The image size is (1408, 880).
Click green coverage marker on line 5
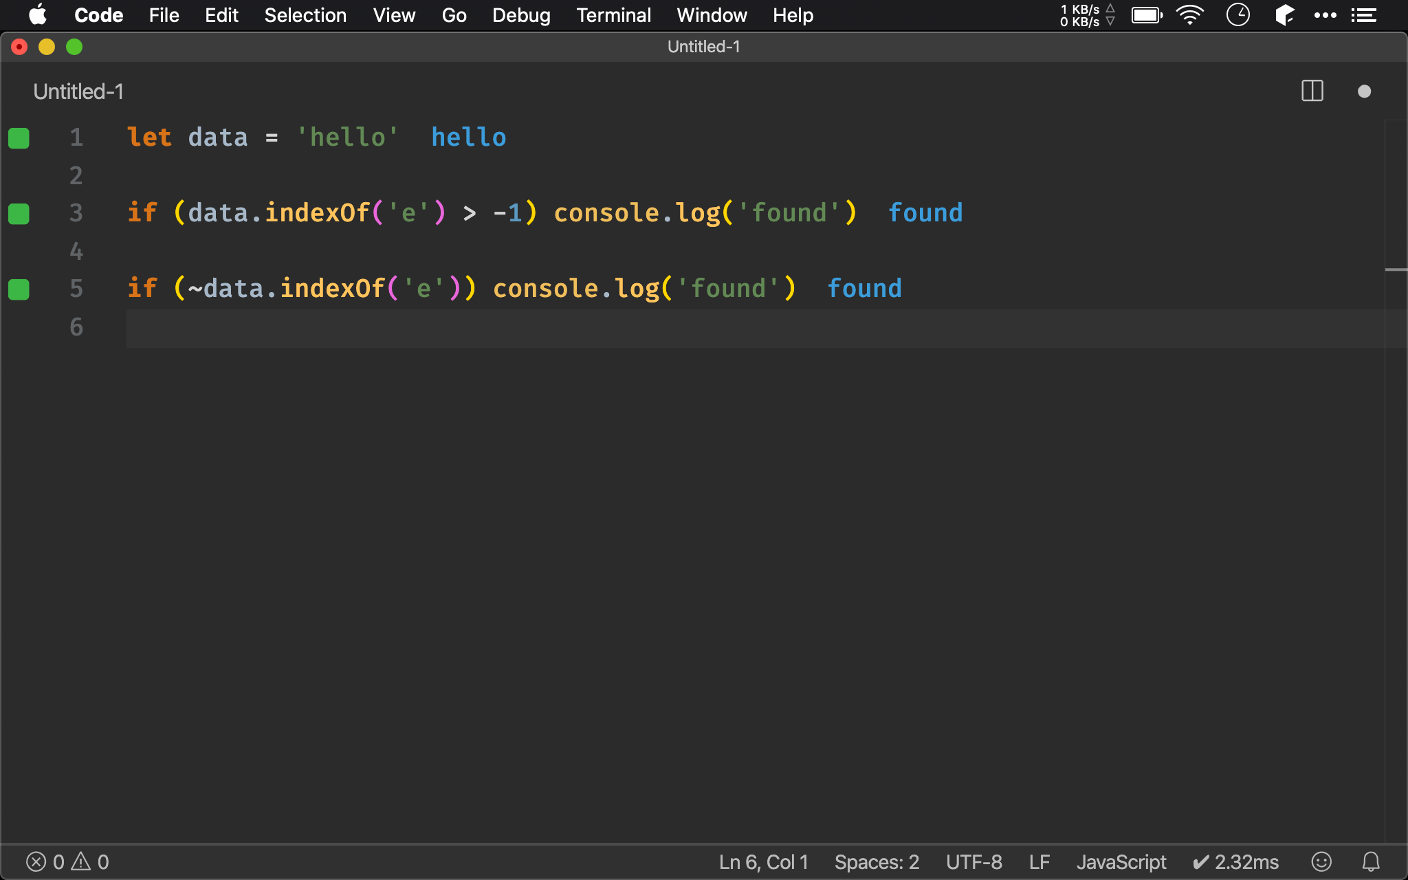coord(19,289)
